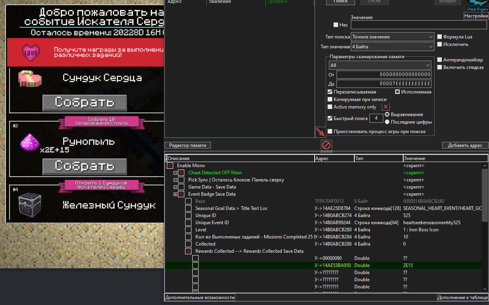
Task: Click the Адрес header in the address table
Action: click(x=334, y=158)
